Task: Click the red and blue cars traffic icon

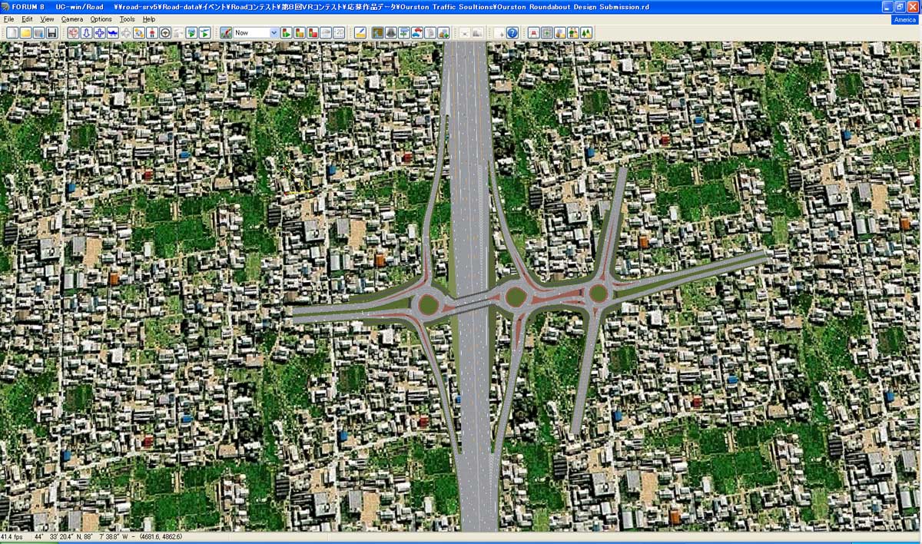Action: click(417, 33)
